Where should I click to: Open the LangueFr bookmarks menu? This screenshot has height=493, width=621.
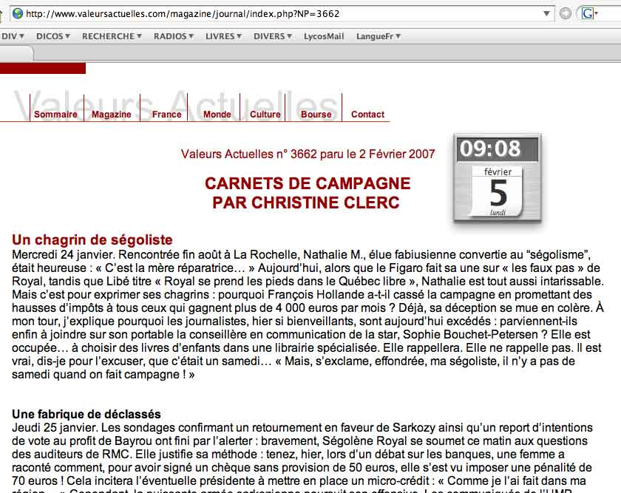click(379, 36)
